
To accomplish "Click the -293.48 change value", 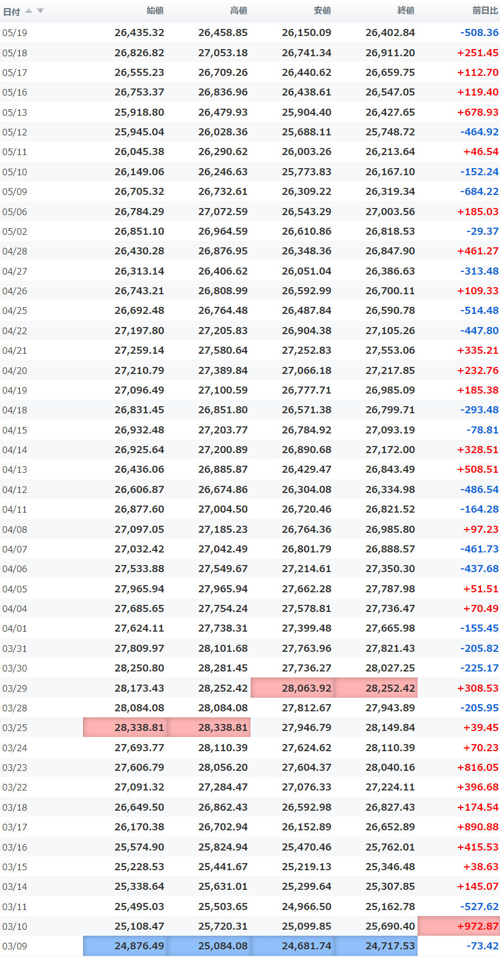I will (479, 410).
